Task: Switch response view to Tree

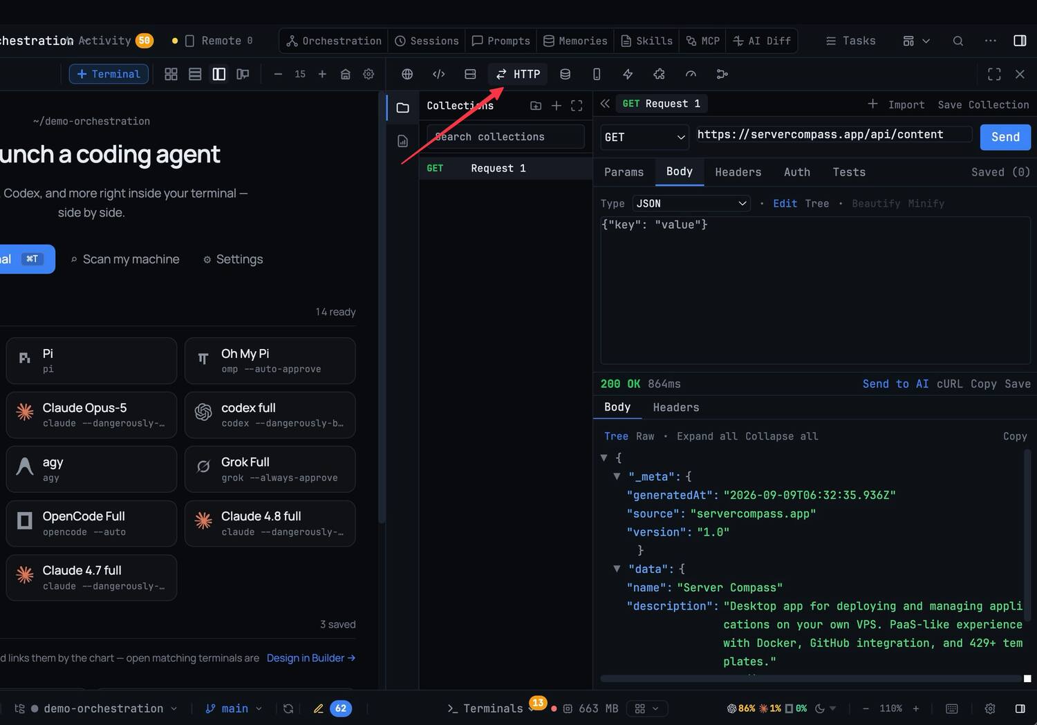Action: click(x=616, y=436)
